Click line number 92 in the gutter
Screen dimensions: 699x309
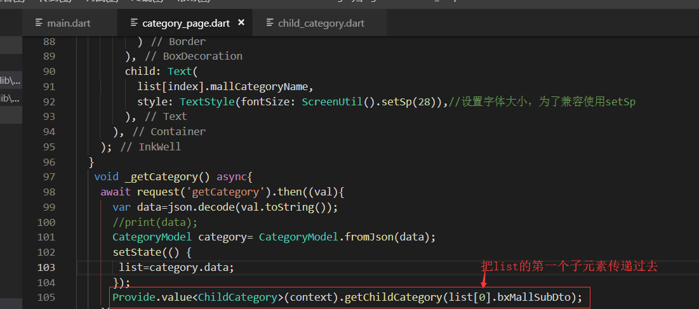(50, 102)
